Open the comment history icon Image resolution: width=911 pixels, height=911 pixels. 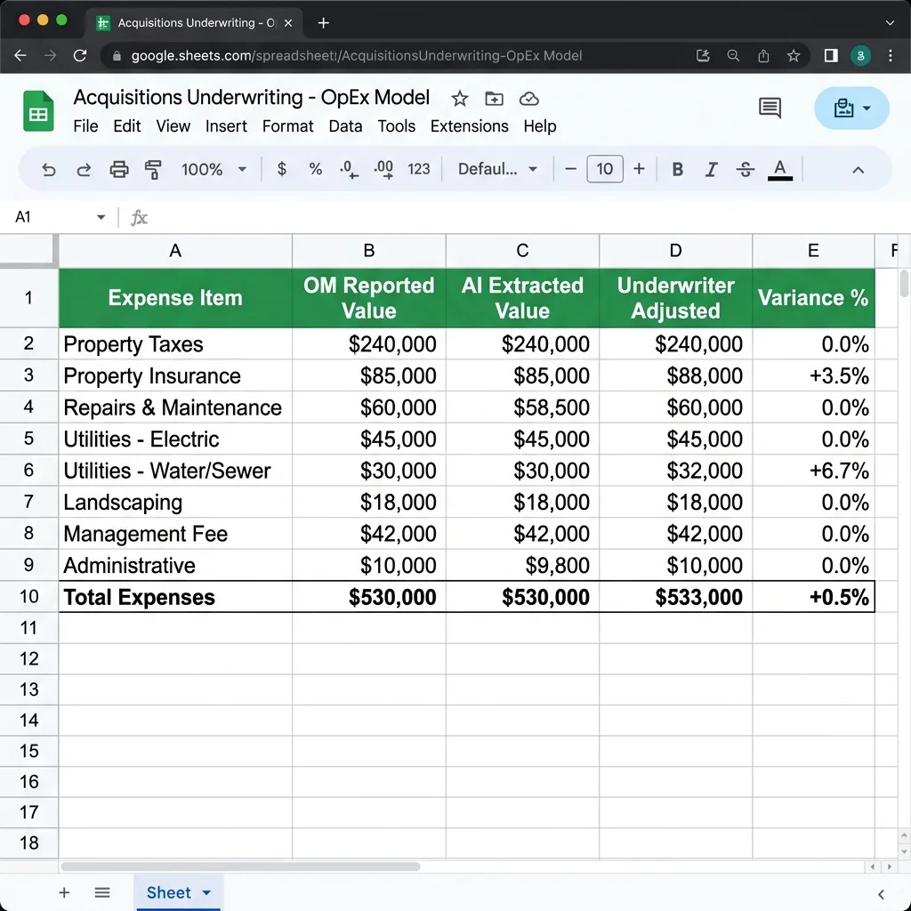[770, 108]
